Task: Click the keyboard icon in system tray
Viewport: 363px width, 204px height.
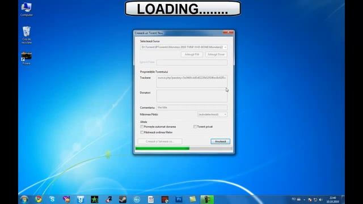Action: pos(299,199)
